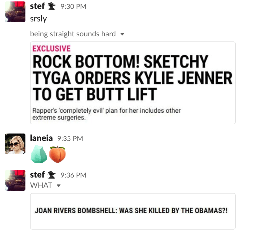Click the 9:30 PM timestamp
Image resolution: width=254 pixels, height=235 pixels.
tap(73, 7)
